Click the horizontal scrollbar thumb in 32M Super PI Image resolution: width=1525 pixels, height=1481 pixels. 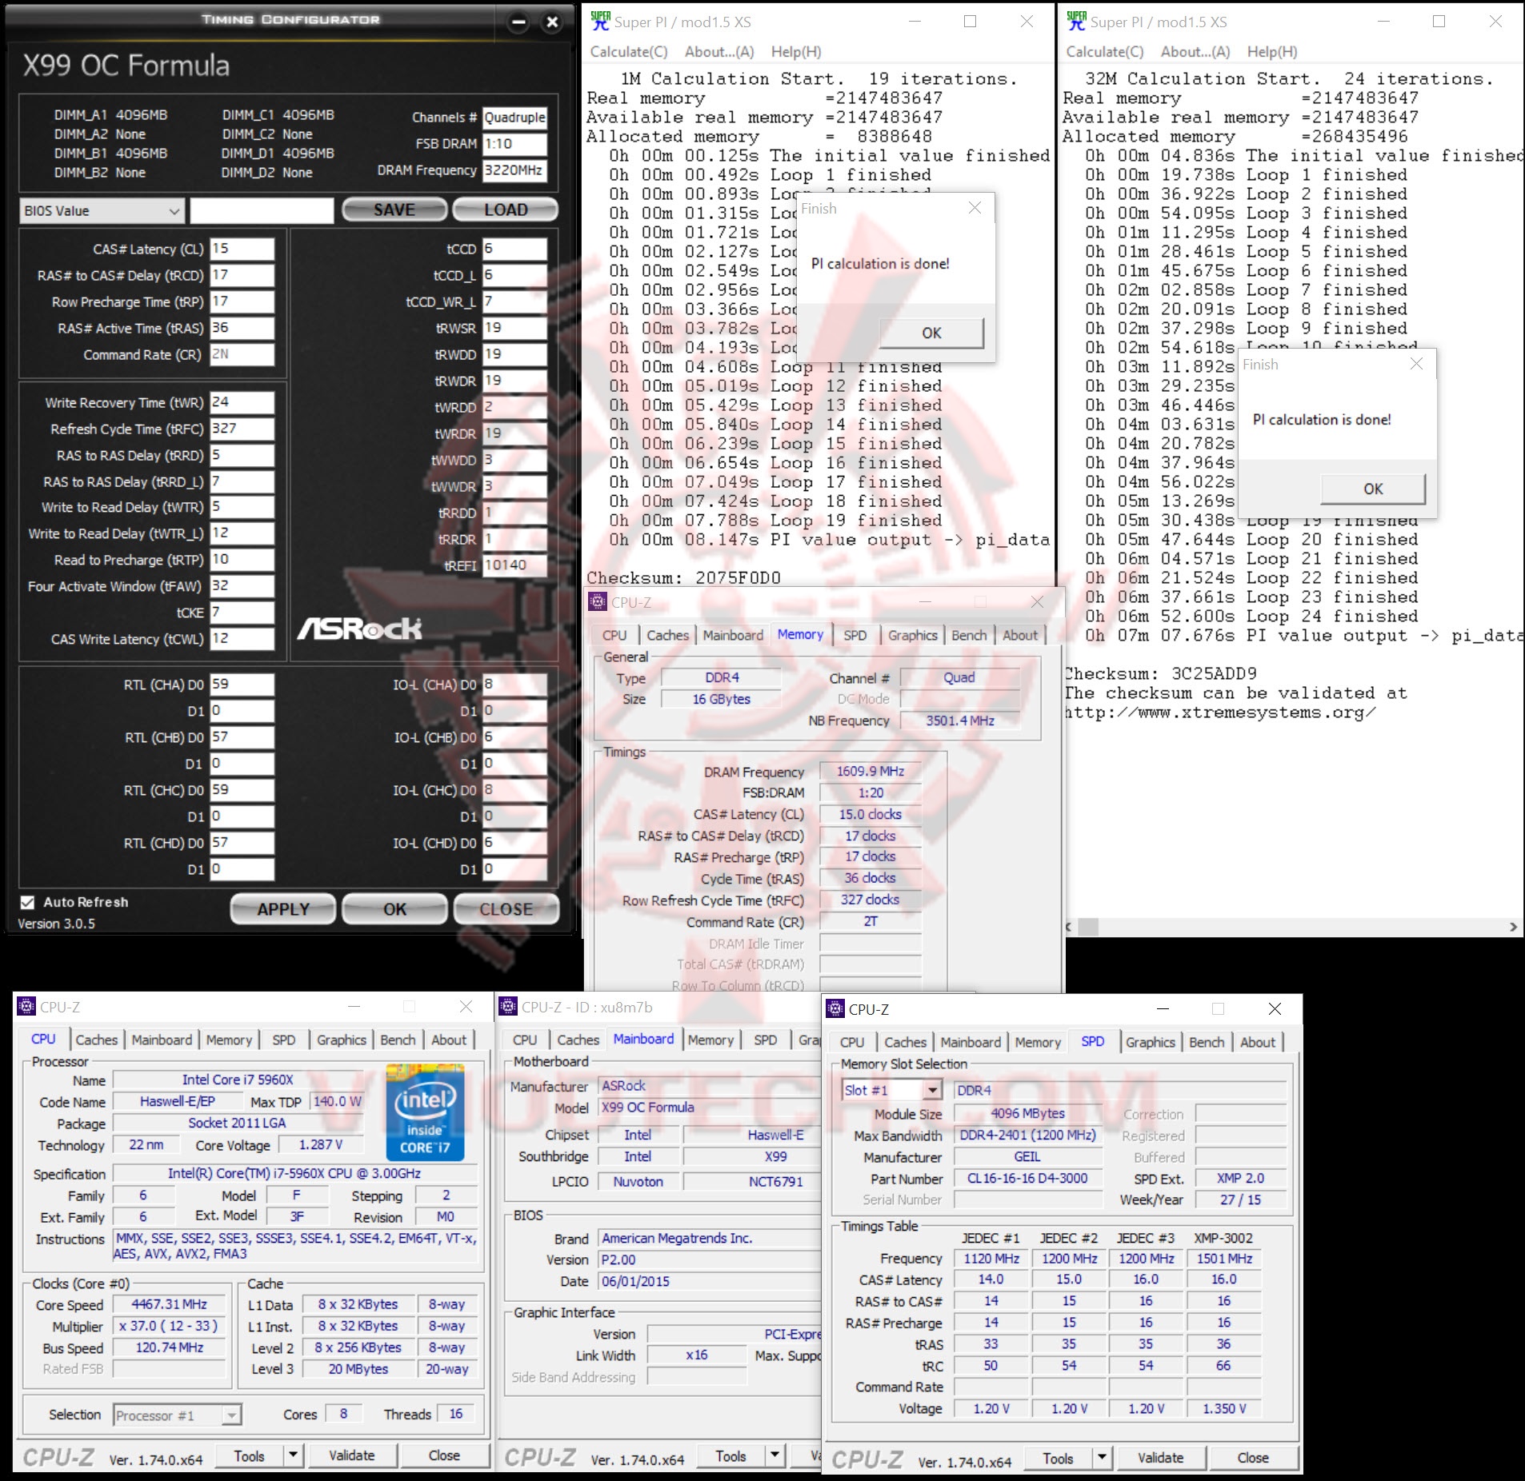coord(1088,927)
